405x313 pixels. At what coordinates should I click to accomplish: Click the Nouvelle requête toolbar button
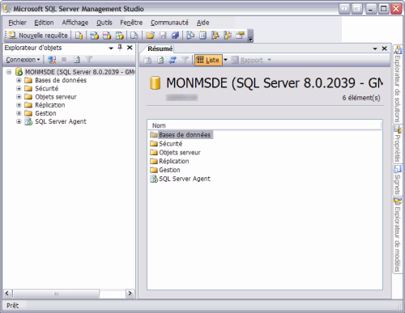(38, 36)
